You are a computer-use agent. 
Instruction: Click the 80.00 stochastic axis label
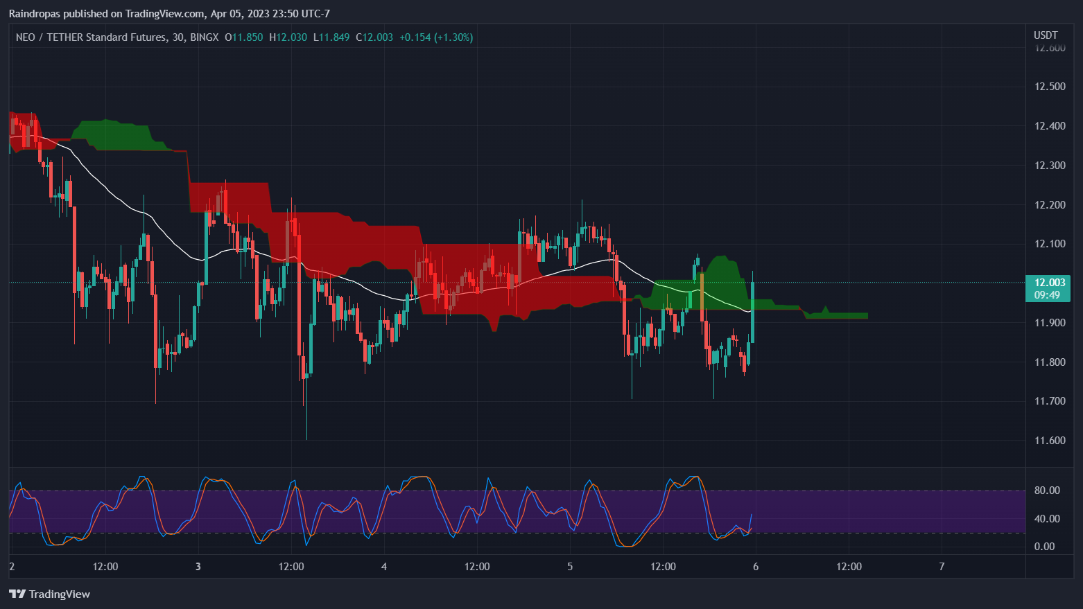click(x=1047, y=491)
